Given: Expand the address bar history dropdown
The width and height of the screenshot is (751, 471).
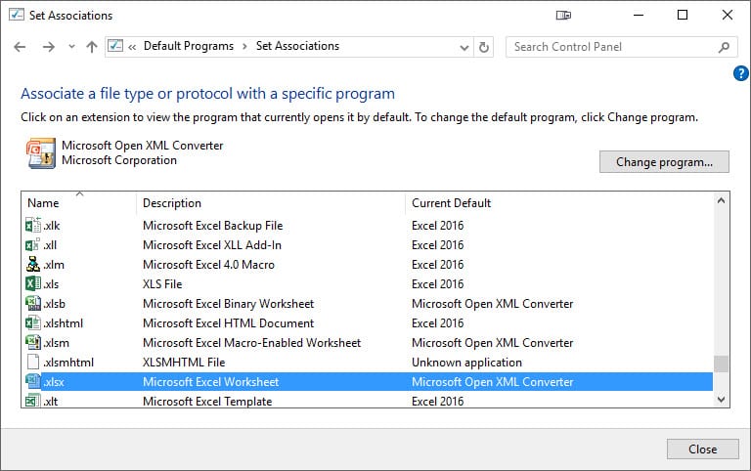Looking at the screenshot, I should pos(464,47).
